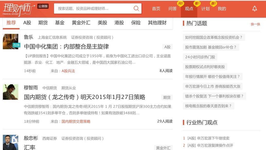
Task: Switch to the 黄金外汇 category tab
Action: point(81,23)
